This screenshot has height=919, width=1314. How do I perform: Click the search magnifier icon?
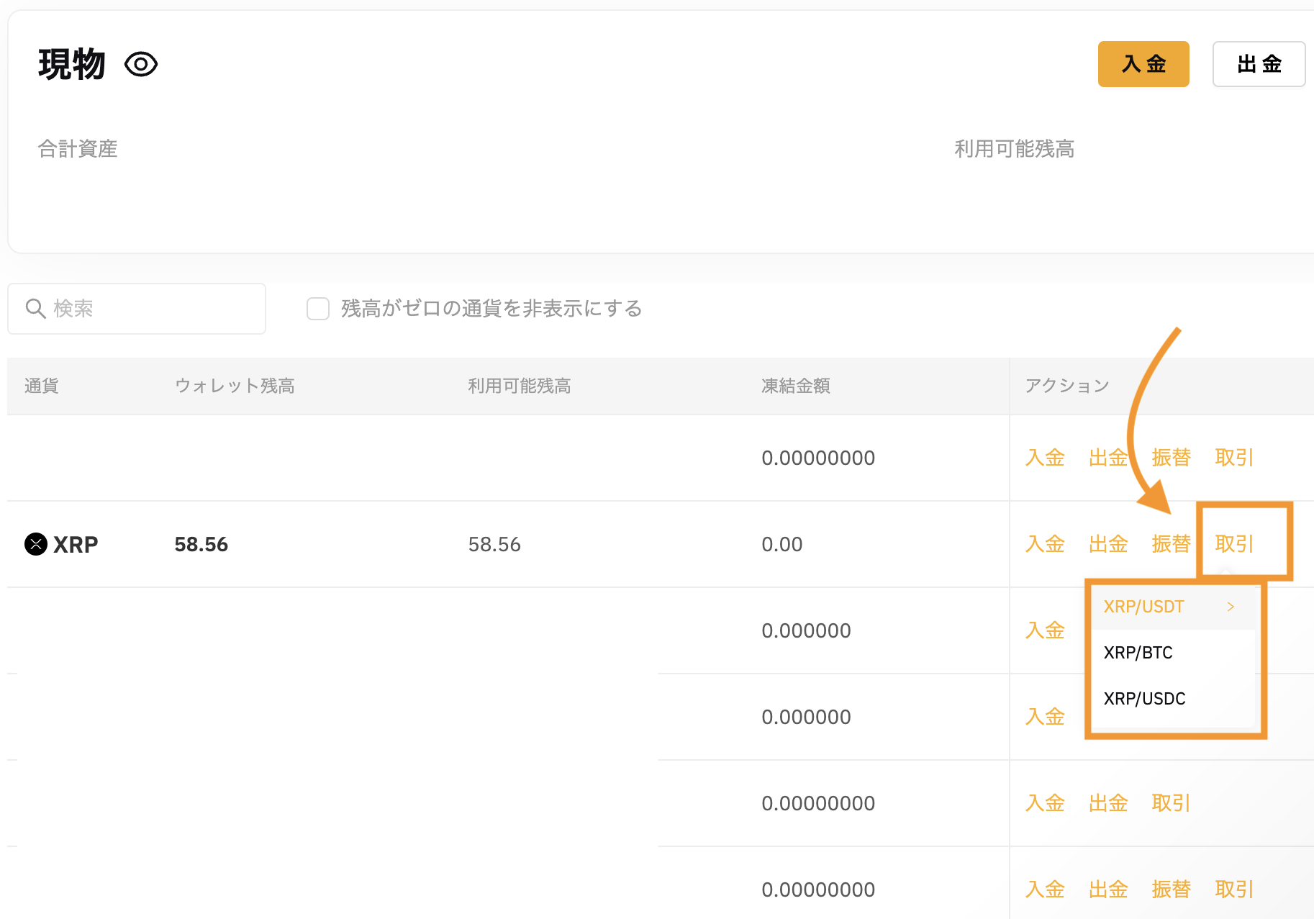35,309
